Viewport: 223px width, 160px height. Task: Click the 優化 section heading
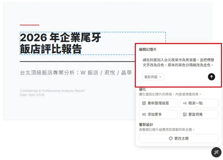(142, 90)
